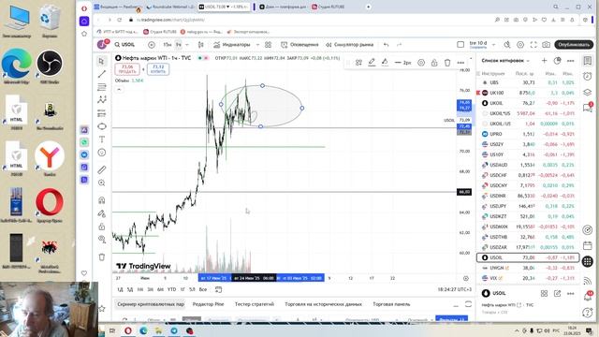The height and width of the screenshot is (337, 599).
Task: Select VIX row in watchlist
Action: coord(528,278)
